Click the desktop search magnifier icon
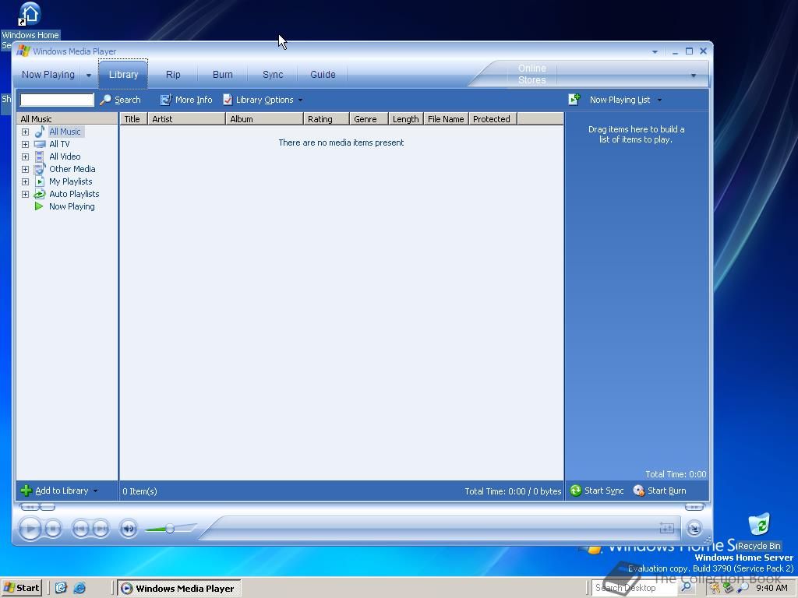798x598 pixels. pyautogui.click(x=686, y=588)
